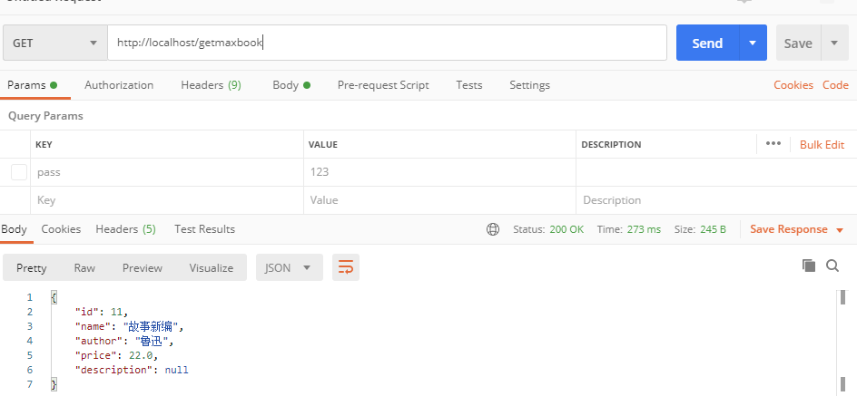
Task: Open the Test Results tab
Action: [x=204, y=229]
